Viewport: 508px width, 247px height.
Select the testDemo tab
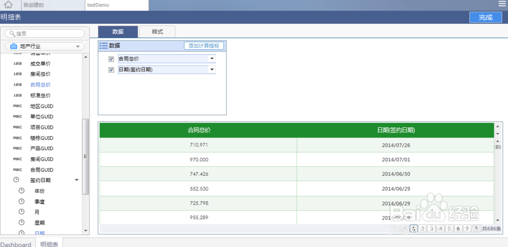coord(117,5)
